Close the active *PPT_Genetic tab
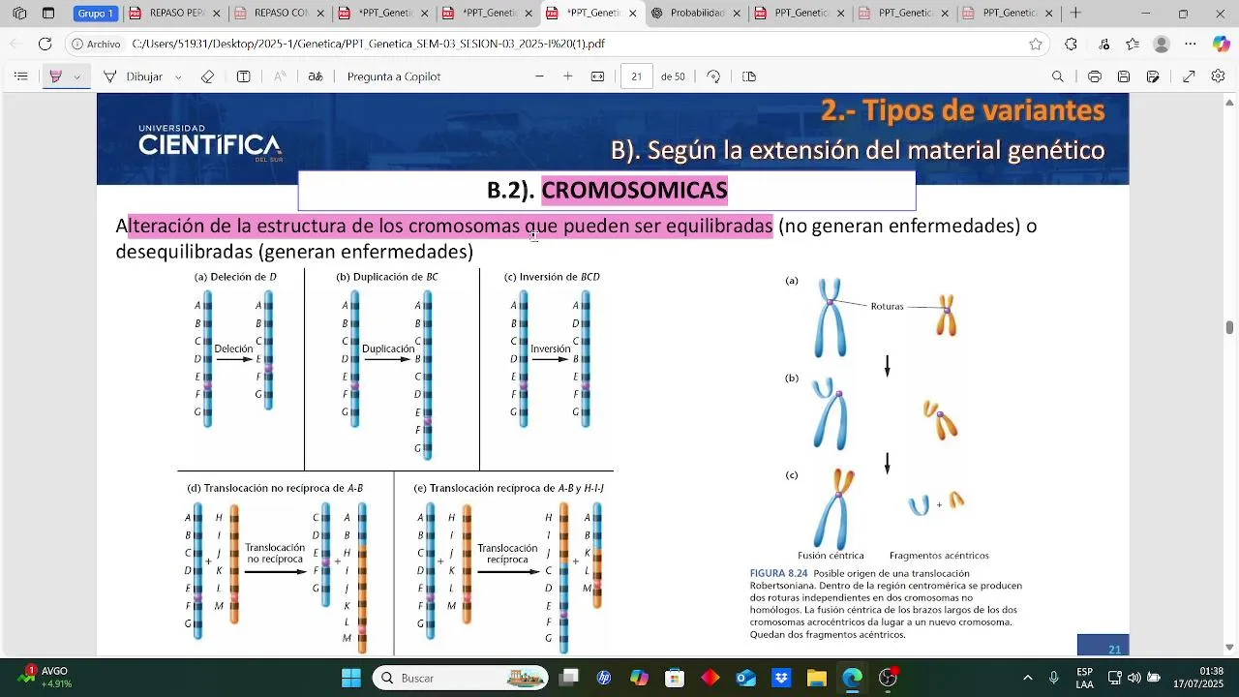Screen dimensions: 1239x697 (633, 14)
